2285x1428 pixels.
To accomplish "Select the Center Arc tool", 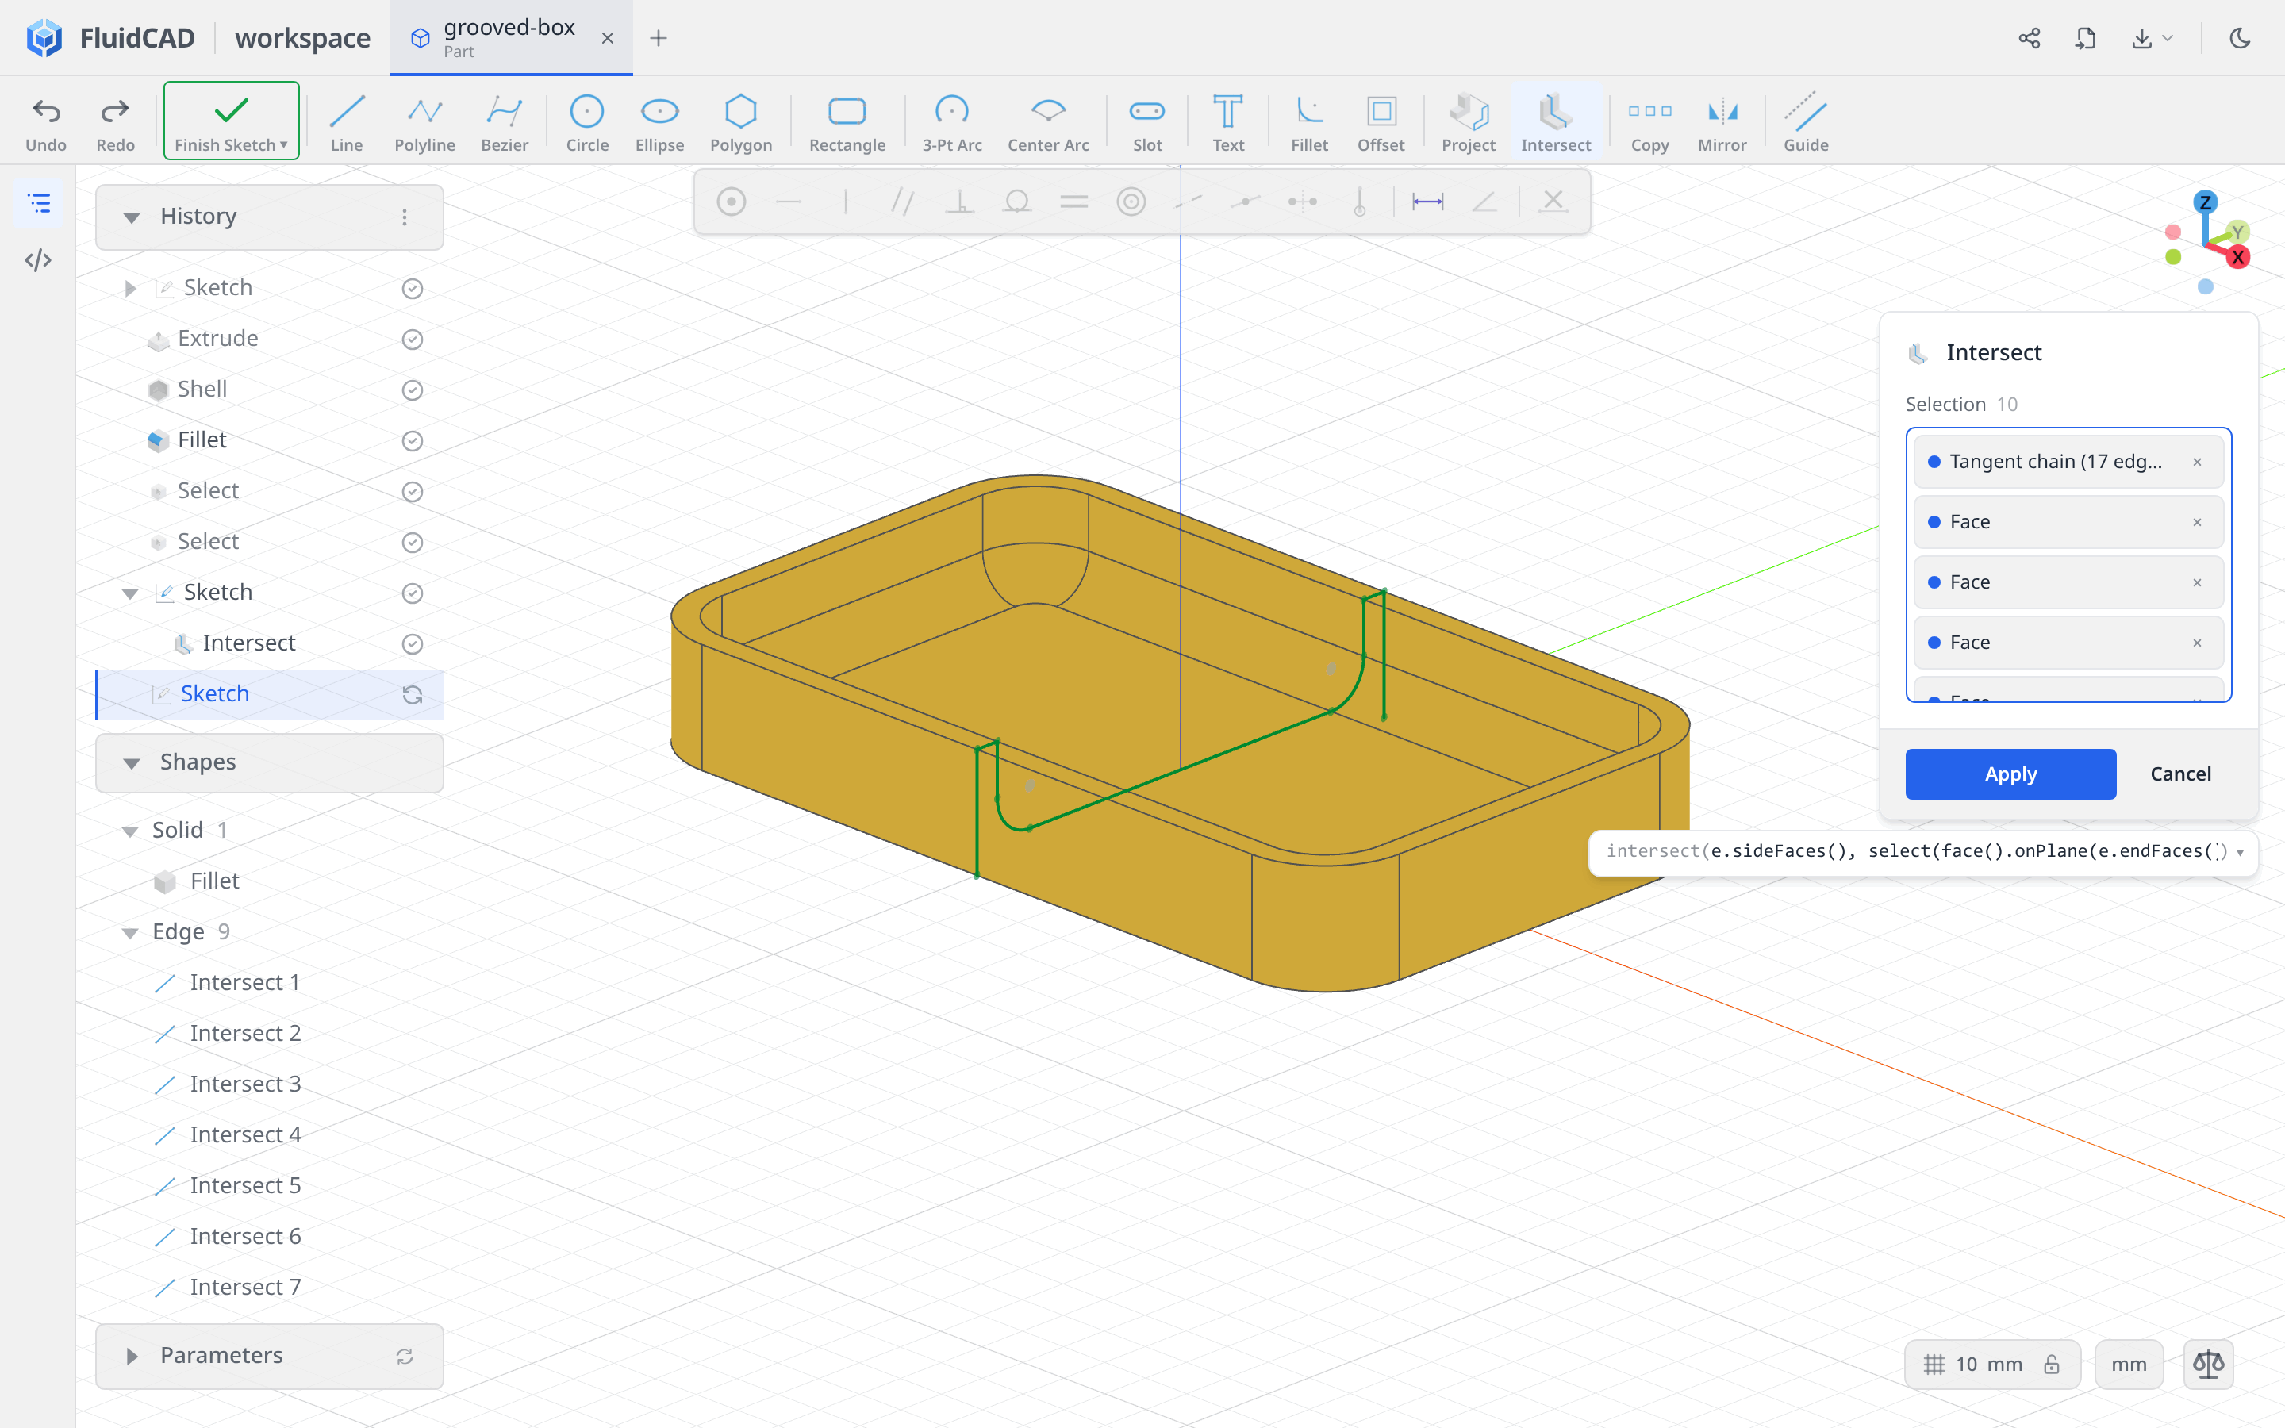I will (1048, 122).
